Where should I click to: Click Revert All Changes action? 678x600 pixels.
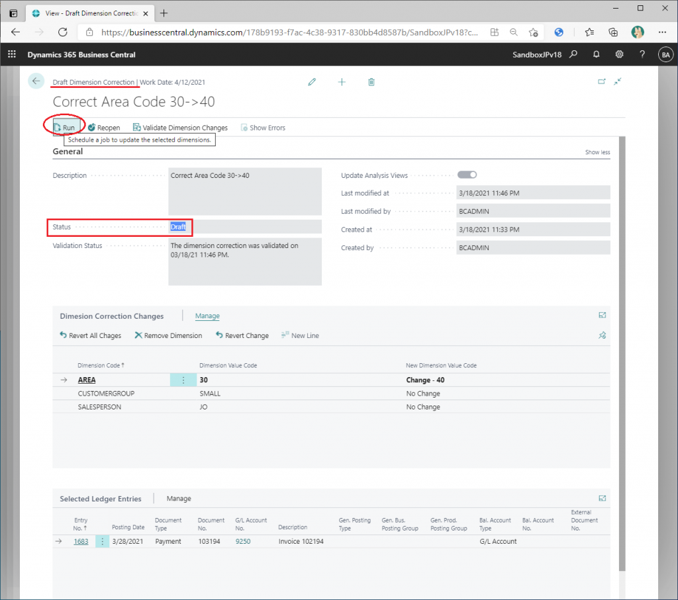(90, 335)
